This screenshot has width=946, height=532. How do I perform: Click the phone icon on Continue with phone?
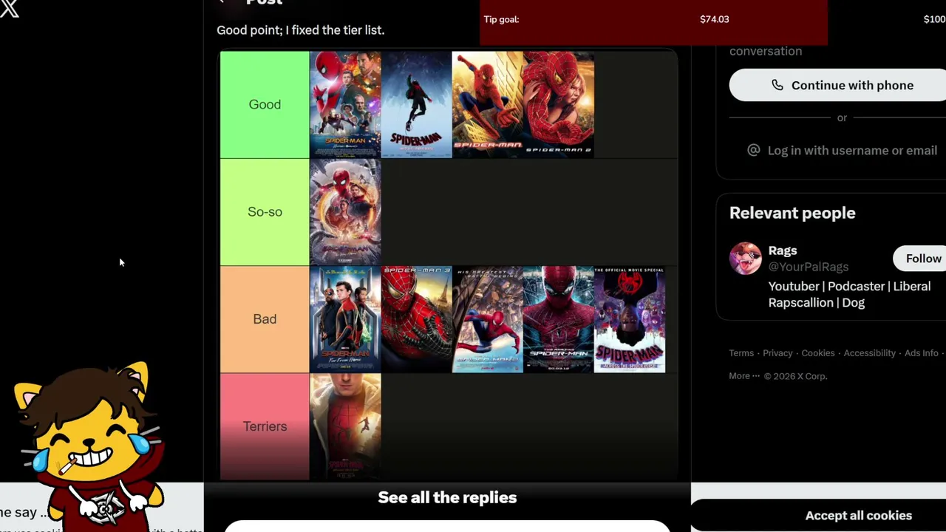click(777, 85)
